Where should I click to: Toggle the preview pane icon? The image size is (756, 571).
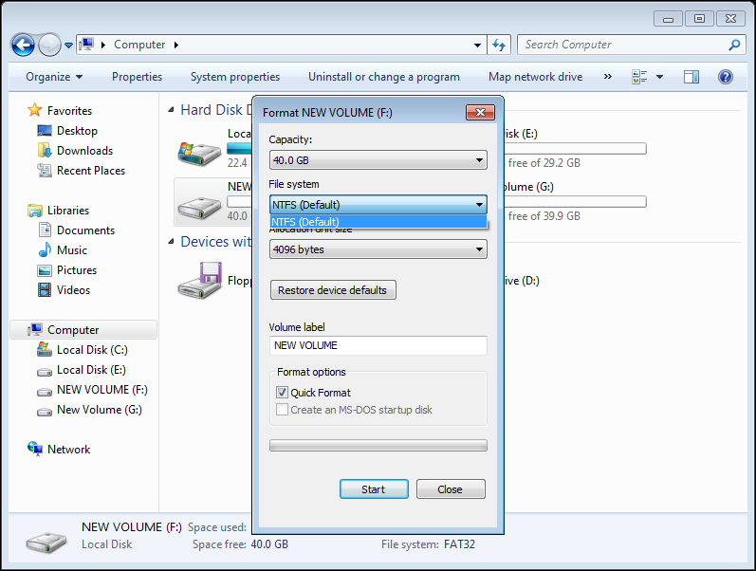tap(691, 77)
